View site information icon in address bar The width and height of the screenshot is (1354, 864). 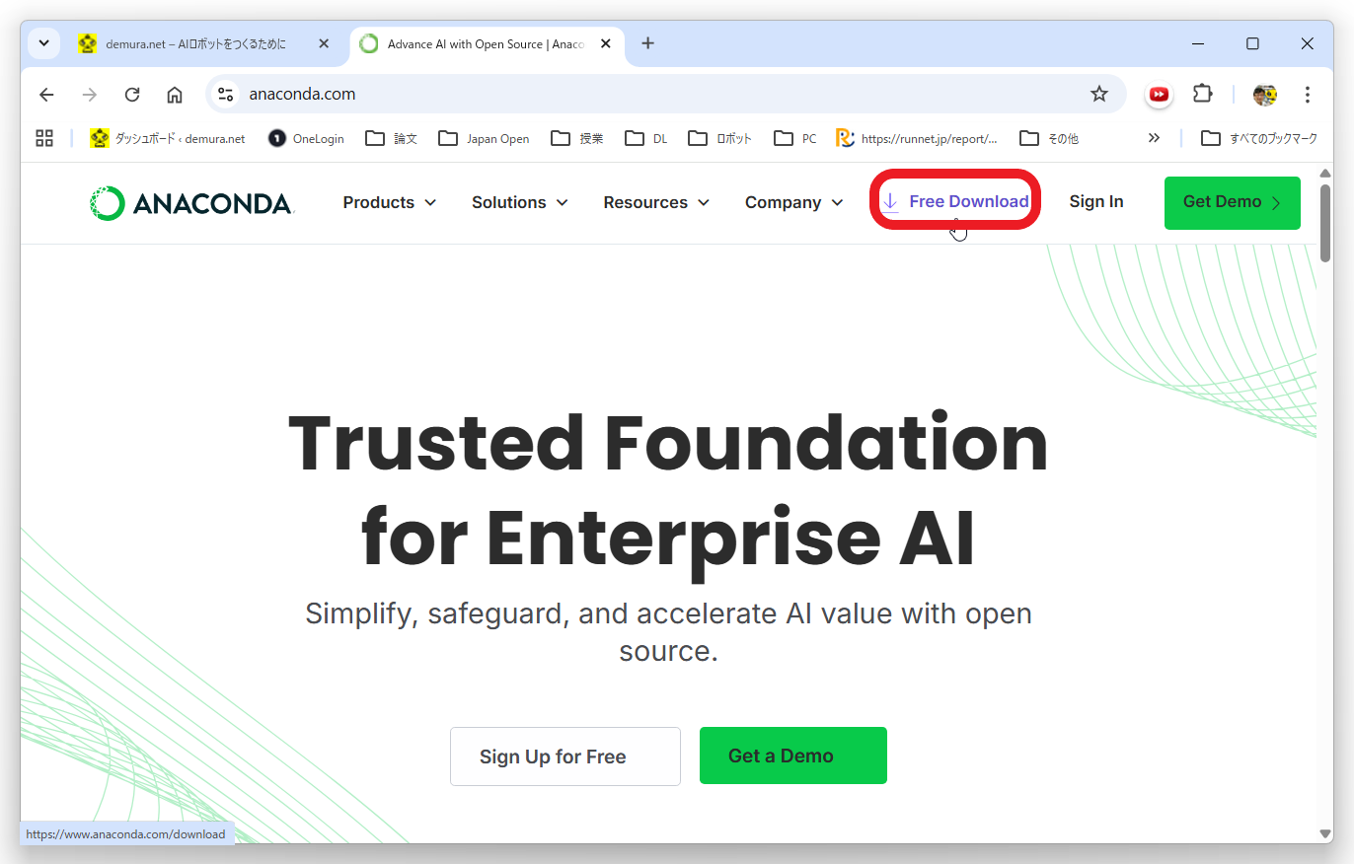point(226,95)
